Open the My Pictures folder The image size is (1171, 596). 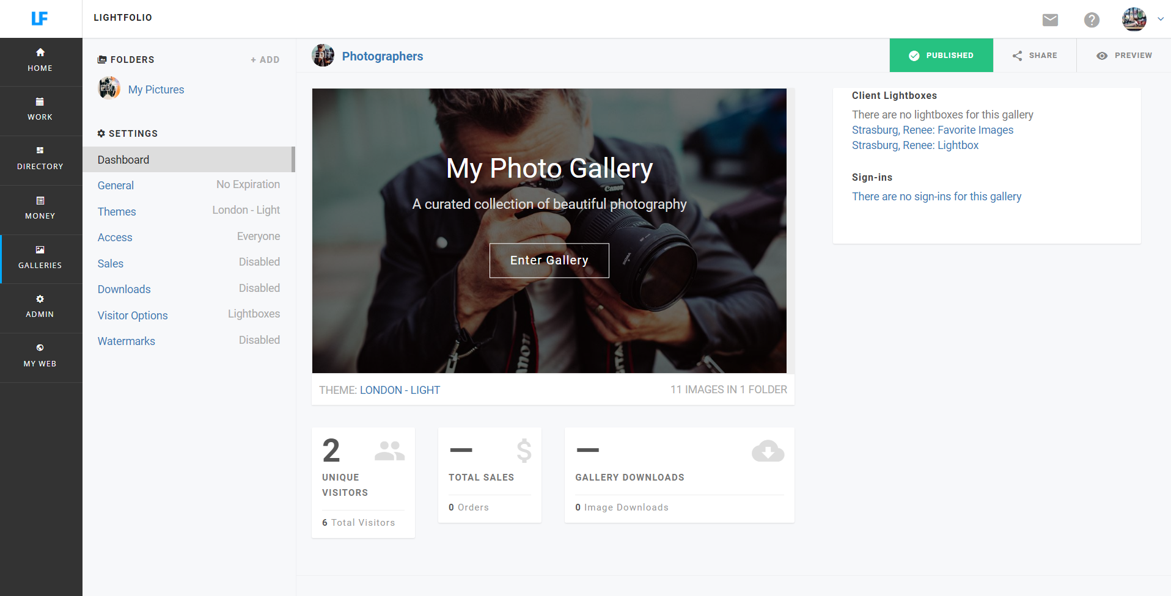point(156,90)
